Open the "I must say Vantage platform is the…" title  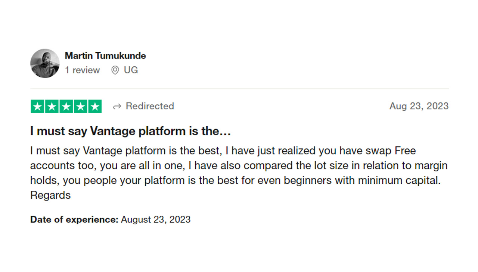coord(131,131)
